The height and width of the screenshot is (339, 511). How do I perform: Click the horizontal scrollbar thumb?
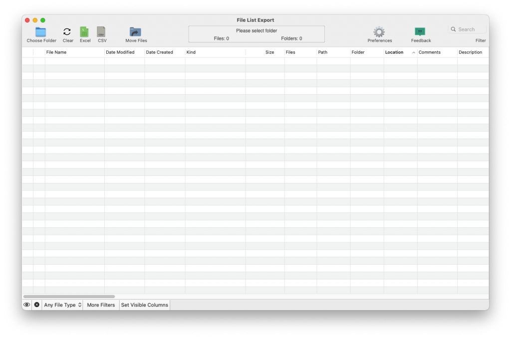[69, 297]
